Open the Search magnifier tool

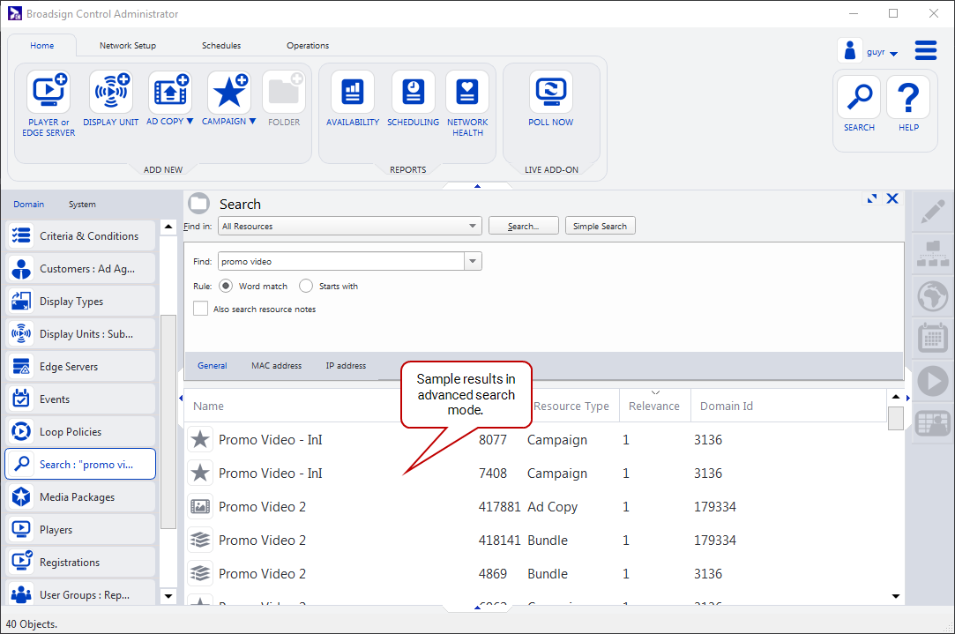859,98
